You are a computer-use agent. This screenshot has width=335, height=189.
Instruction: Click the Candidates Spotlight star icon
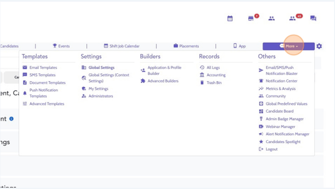point(261,141)
